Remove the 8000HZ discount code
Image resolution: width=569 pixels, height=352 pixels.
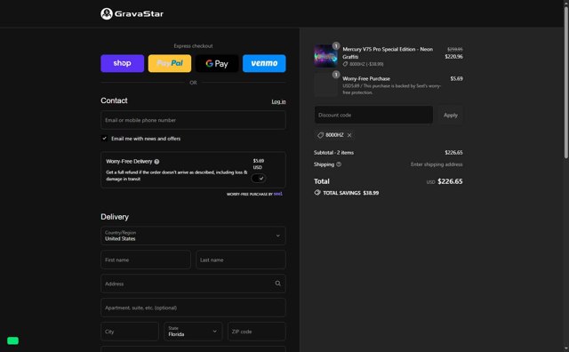(x=349, y=135)
